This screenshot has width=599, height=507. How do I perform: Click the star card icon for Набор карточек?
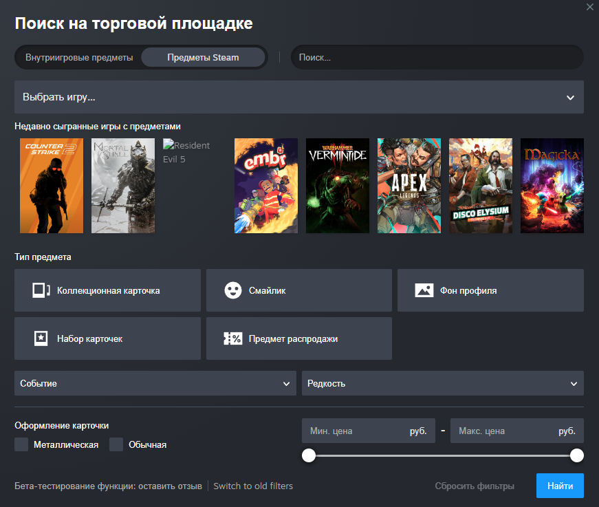41,338
